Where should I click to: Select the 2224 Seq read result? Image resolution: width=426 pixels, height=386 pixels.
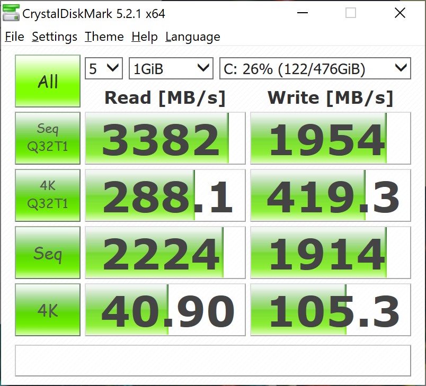[x=165, y=253]
